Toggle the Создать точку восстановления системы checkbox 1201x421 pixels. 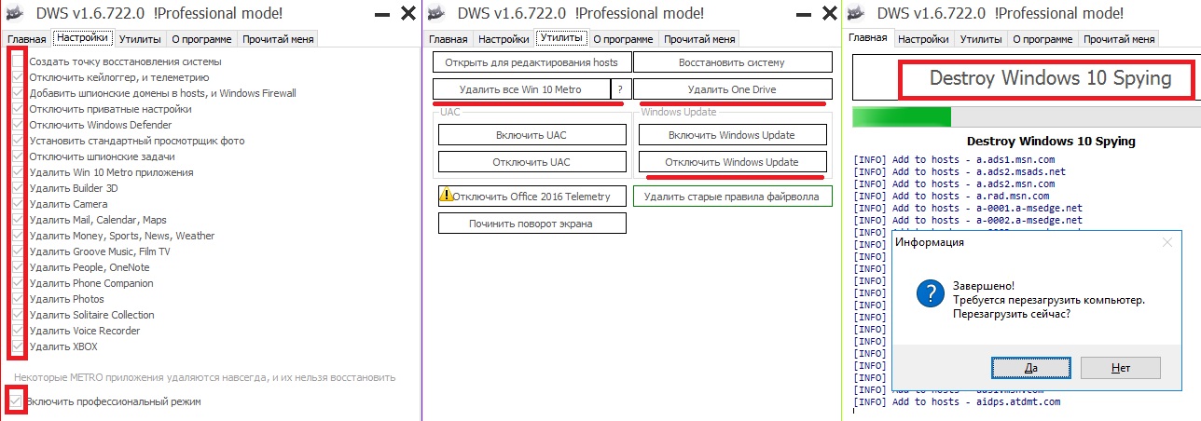point(18,61)
